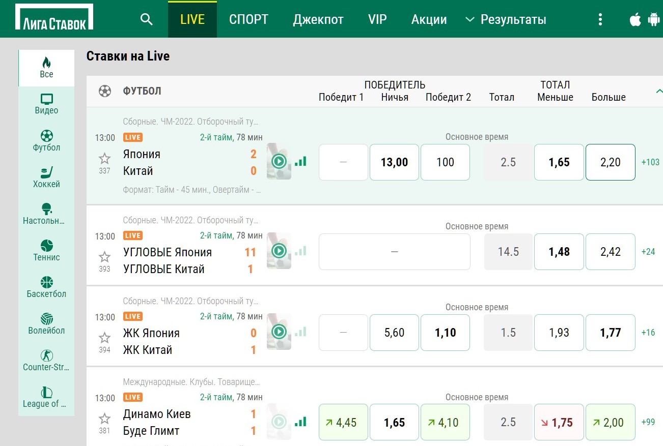Image resolution: width=663 pixels, height=446 pixels.
Task: Open the Apple iOS app icon
Action: tap(635, 19)
